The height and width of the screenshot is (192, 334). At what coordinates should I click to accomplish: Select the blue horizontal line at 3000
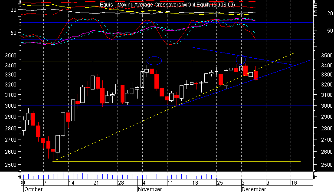(x=167, y=106)
